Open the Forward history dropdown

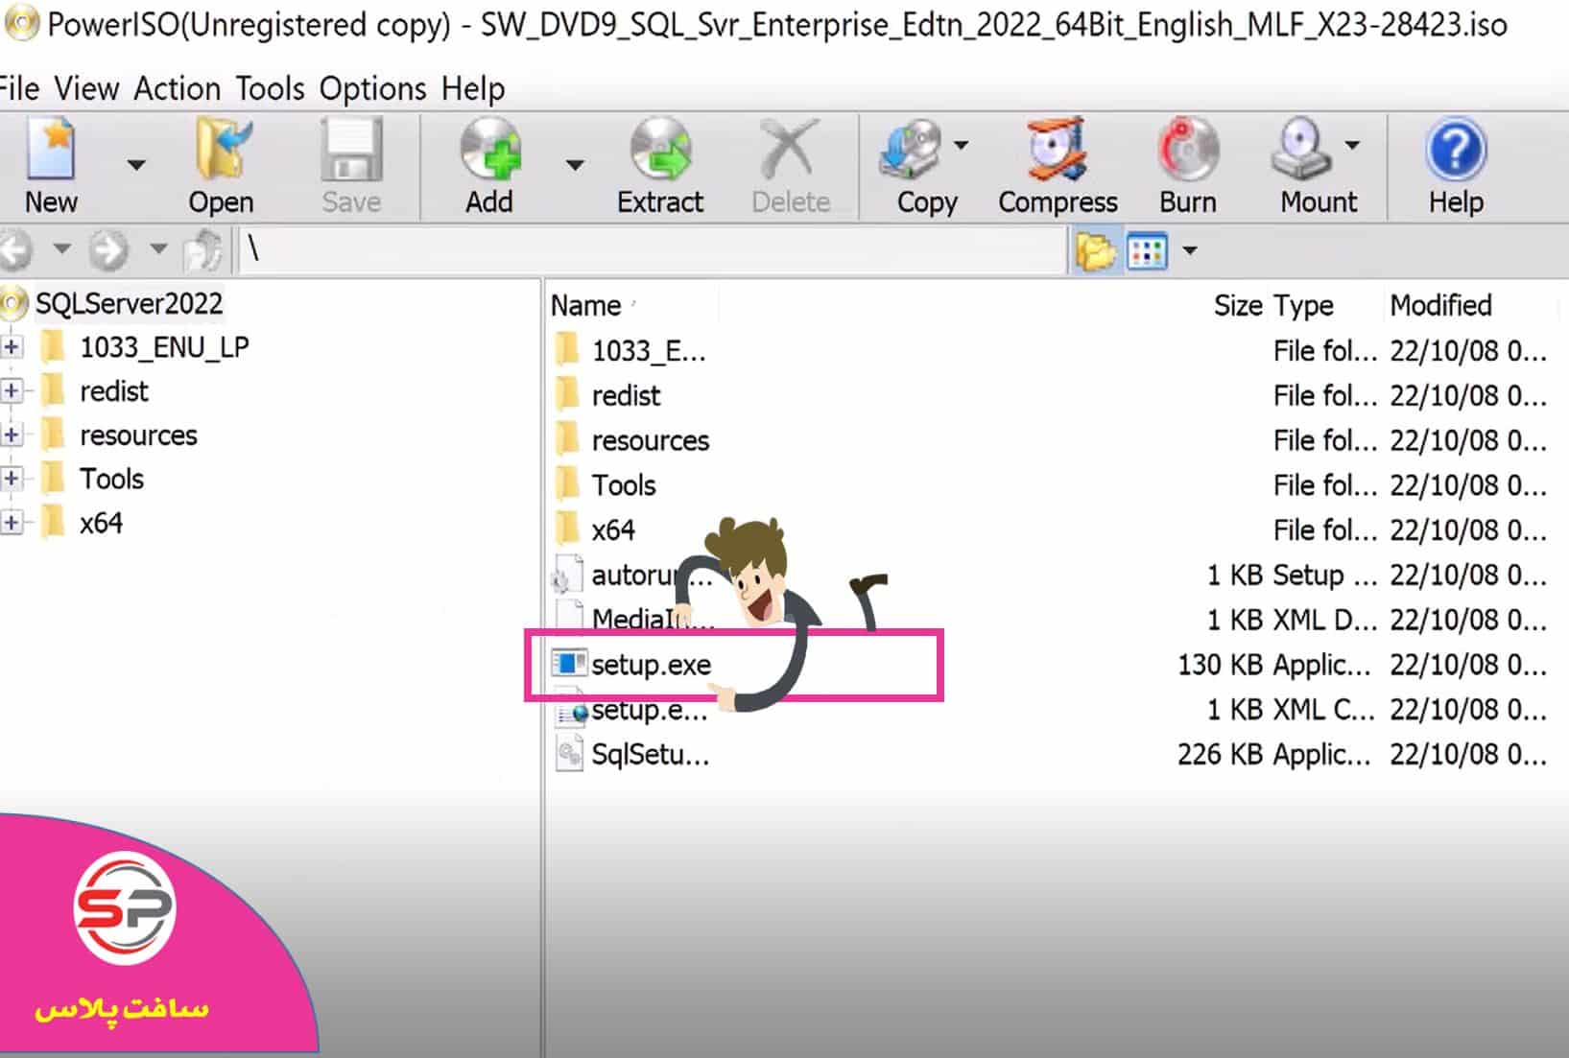[157, 249]
